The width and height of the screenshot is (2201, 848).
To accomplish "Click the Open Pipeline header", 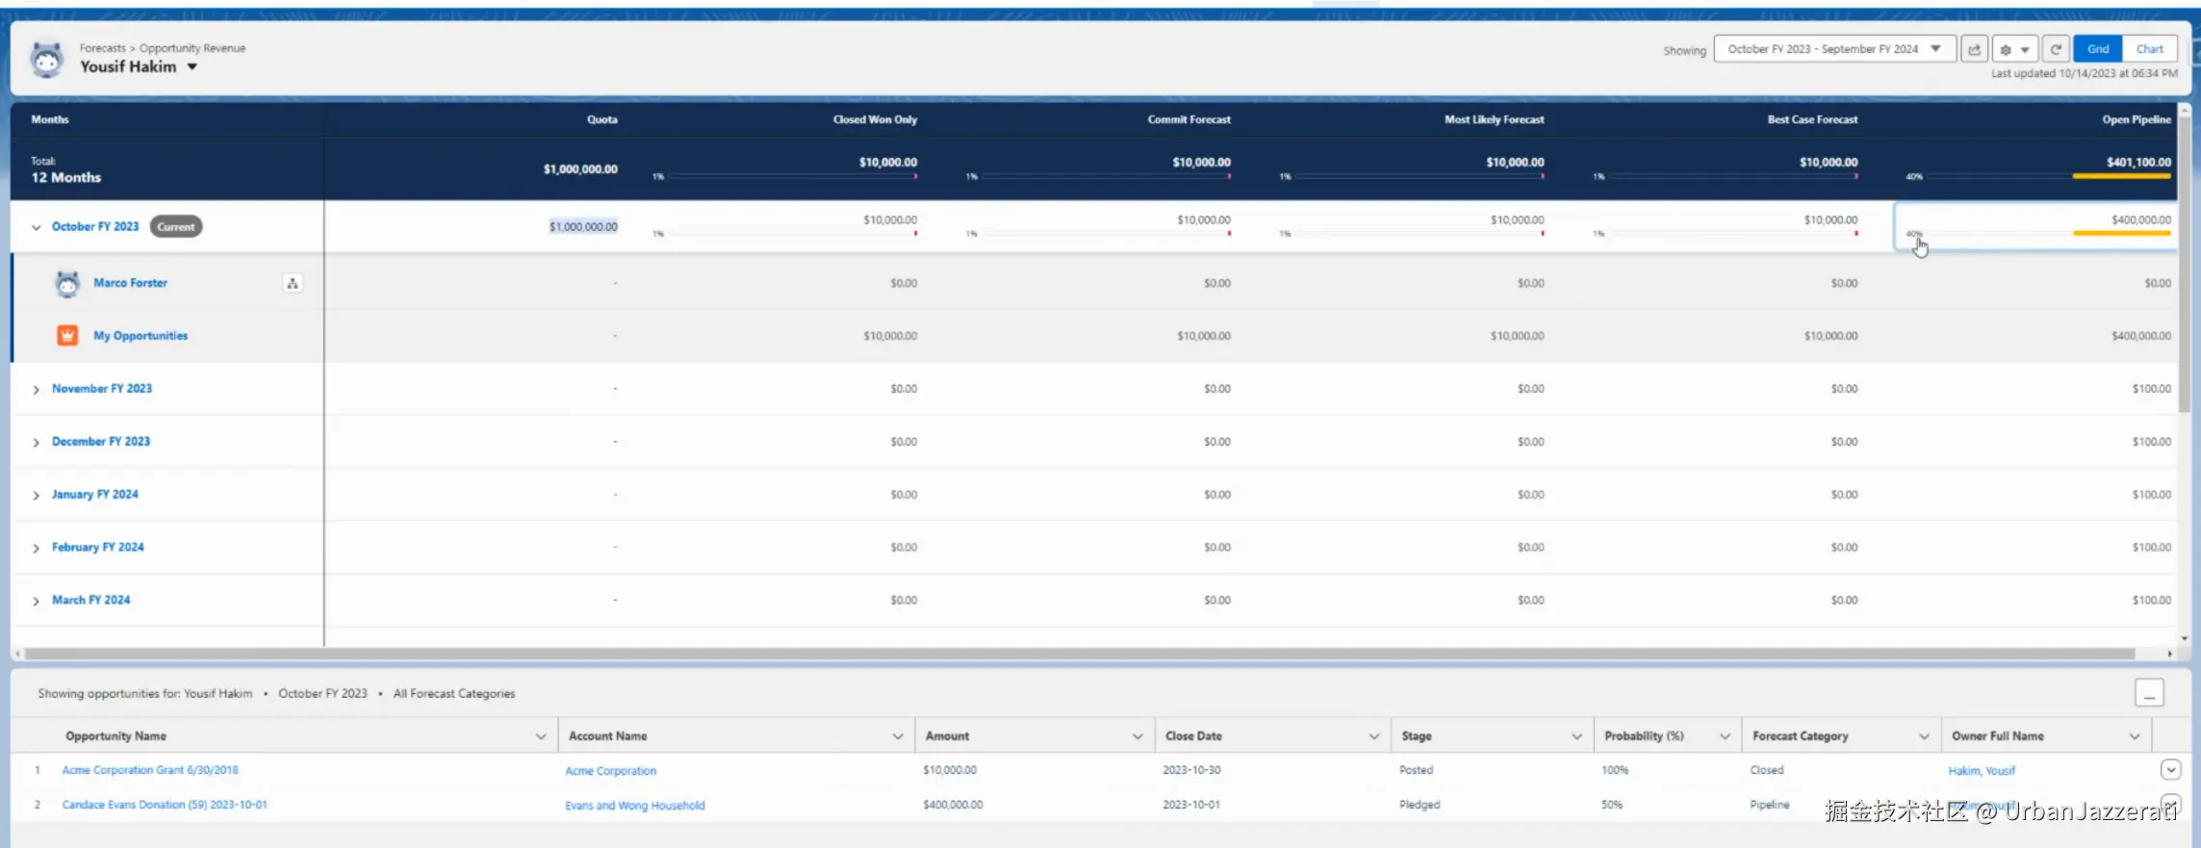I will (2137, 119).
